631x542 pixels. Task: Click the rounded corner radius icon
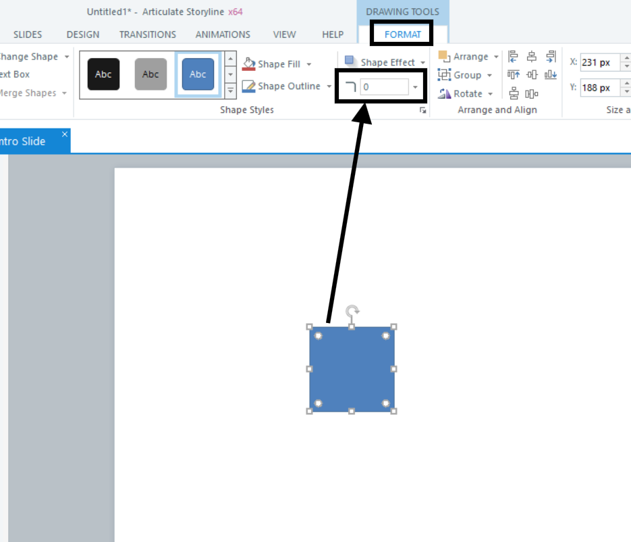click(x=350, y=87)
